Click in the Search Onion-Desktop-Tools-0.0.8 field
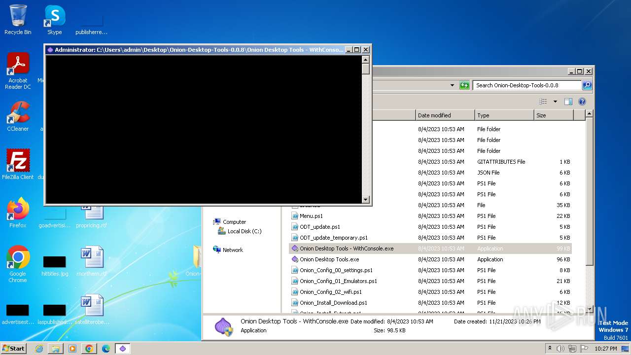Viewport: 631px width, 355px height. point(527,85)
